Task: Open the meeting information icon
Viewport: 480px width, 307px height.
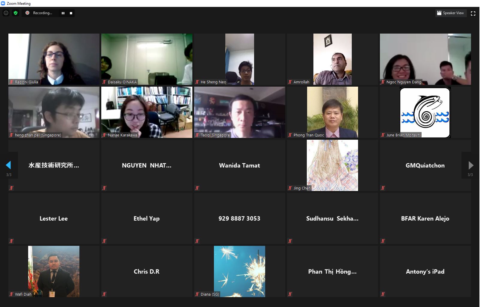Action: tap(6, 13)
